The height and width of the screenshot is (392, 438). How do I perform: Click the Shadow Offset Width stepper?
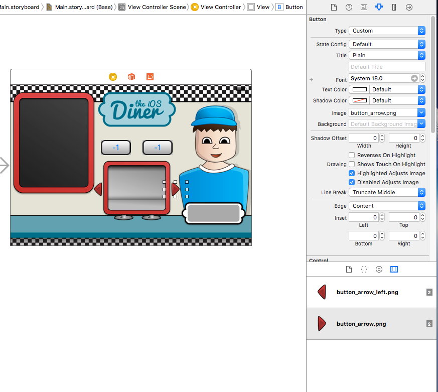382,138
